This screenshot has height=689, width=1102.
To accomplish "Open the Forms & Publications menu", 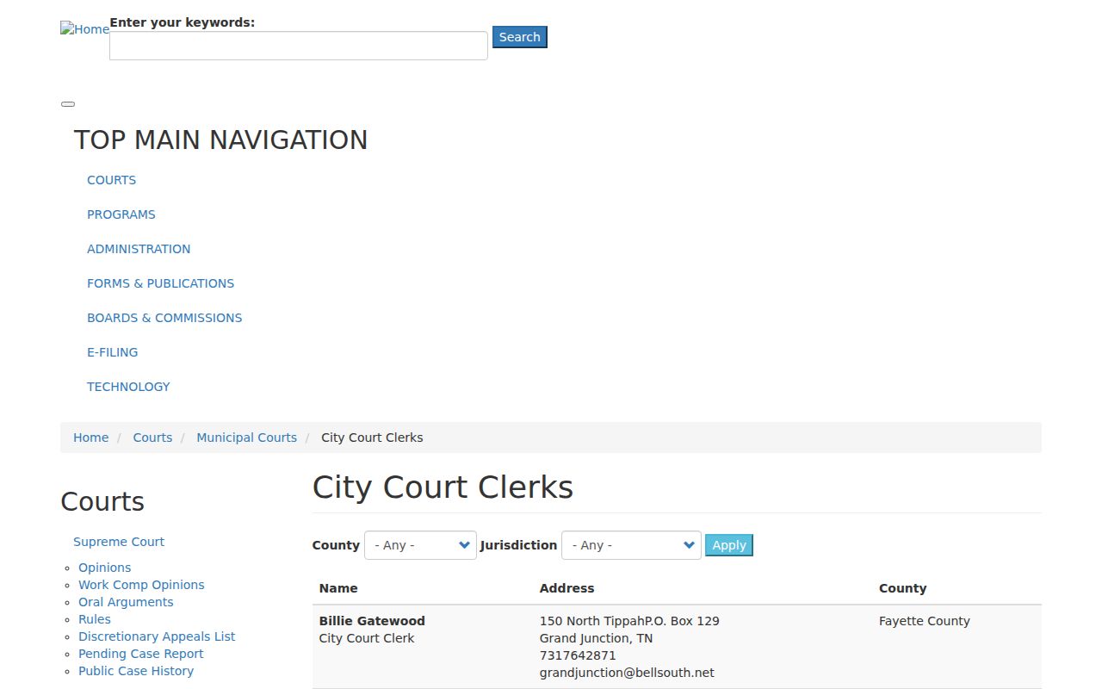I will (160, 283).
